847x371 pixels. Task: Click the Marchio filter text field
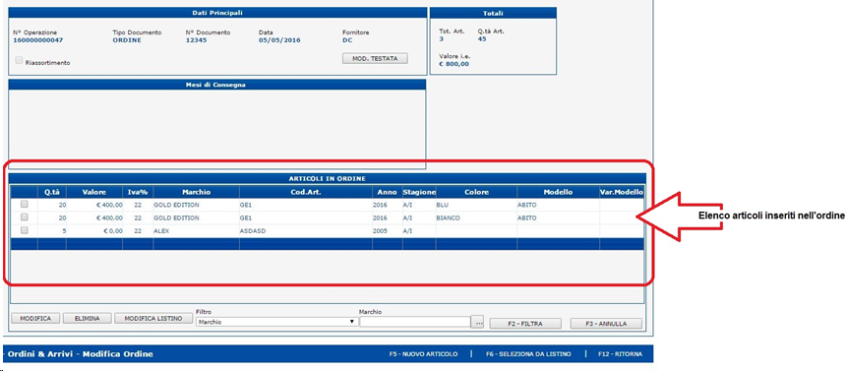414,322
